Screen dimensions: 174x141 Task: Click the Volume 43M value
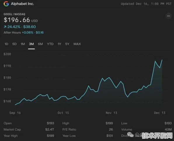(x=168, y=129)
